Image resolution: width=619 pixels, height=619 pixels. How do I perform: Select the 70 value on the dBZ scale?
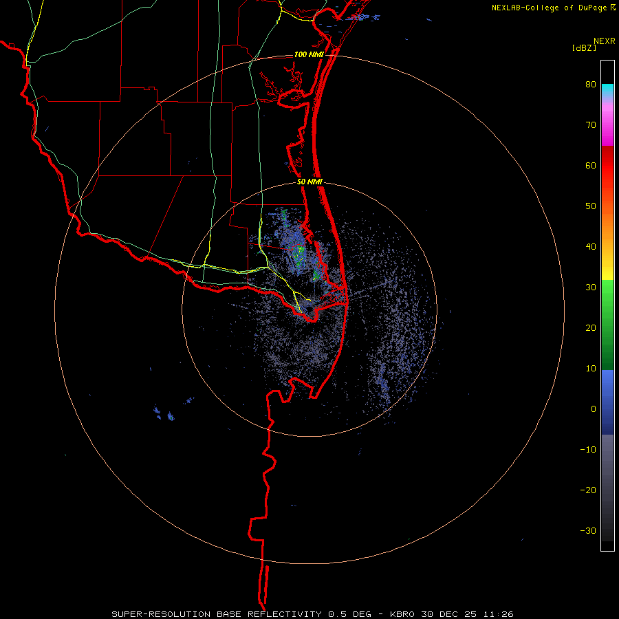coord(591,125)
